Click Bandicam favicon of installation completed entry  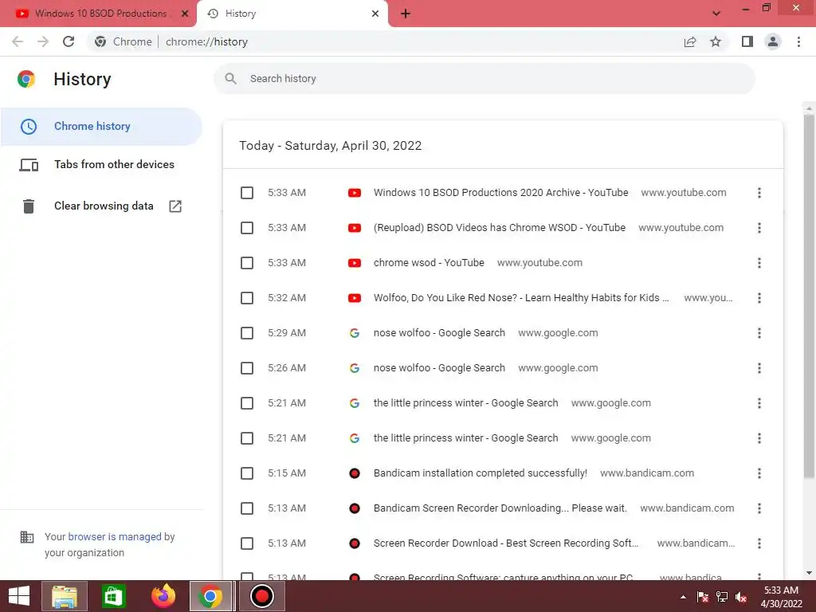click(355, 473)
